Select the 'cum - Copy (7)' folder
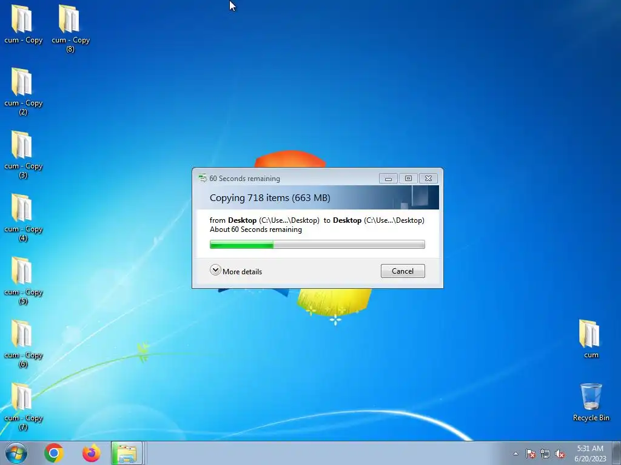Viewport: 621px width, 465px height. 23,406
